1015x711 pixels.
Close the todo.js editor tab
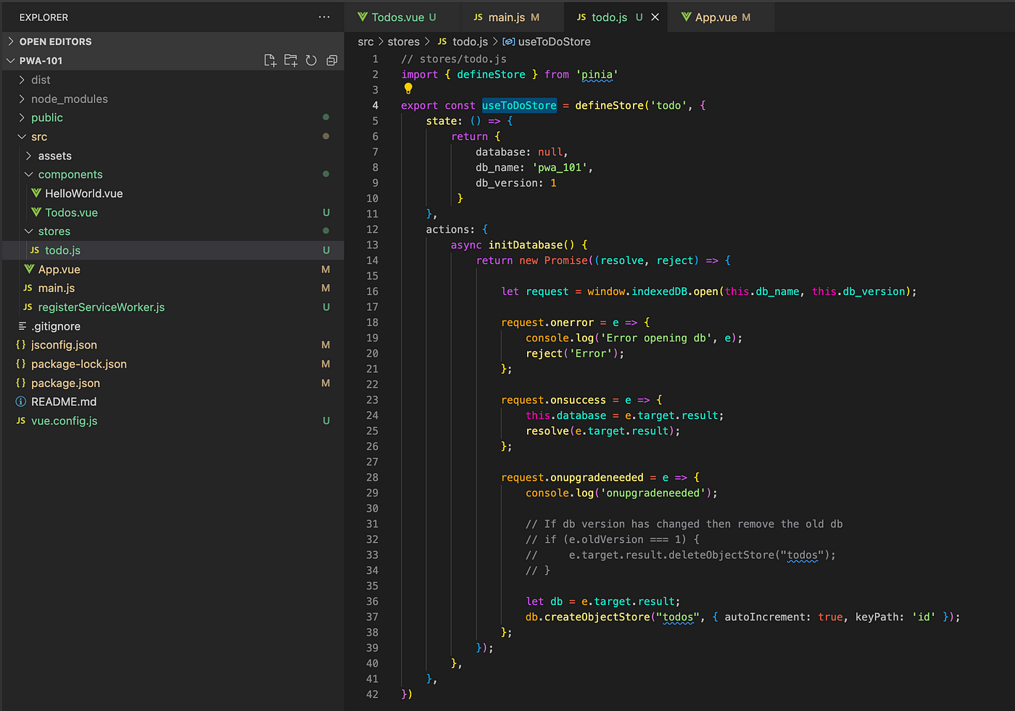point(655,17)
